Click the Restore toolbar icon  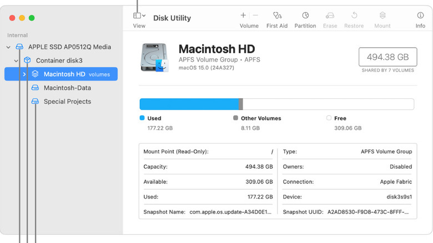pos(354,15)
